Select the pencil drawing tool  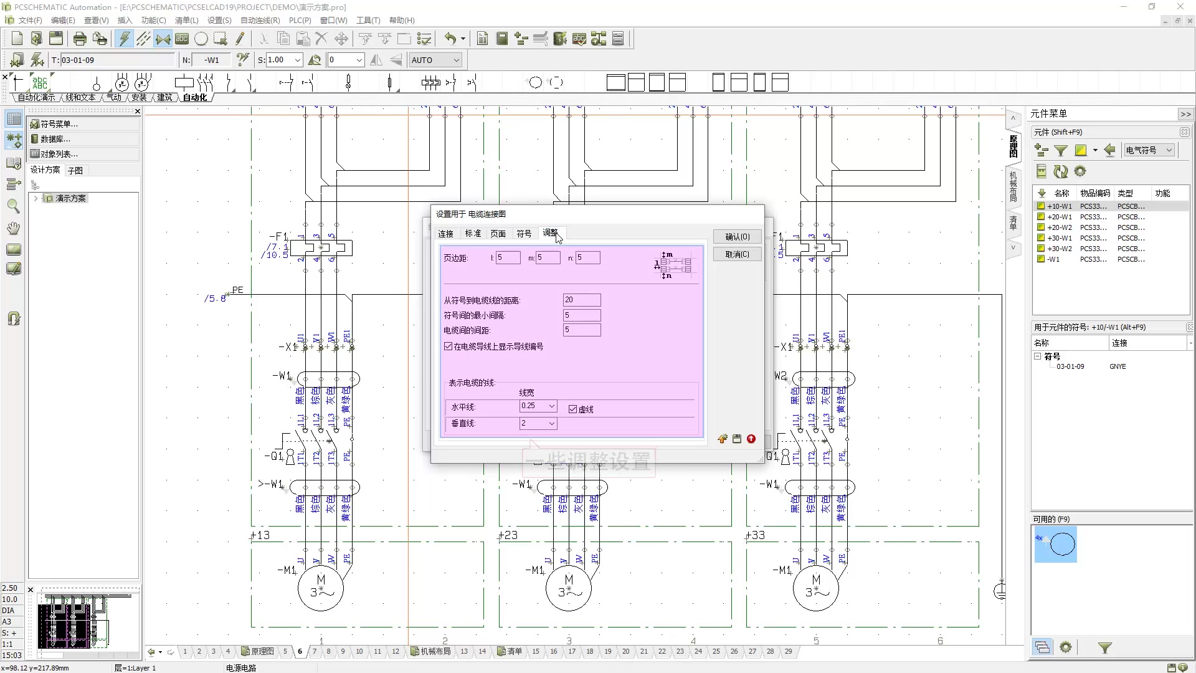click(240, 38)
